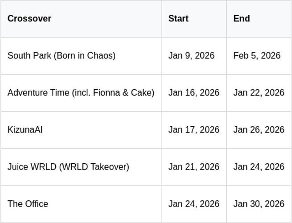Select the Jan 24, 2026 end date
The height and width of the screenshot is (223, 292).
pos(259,167)
